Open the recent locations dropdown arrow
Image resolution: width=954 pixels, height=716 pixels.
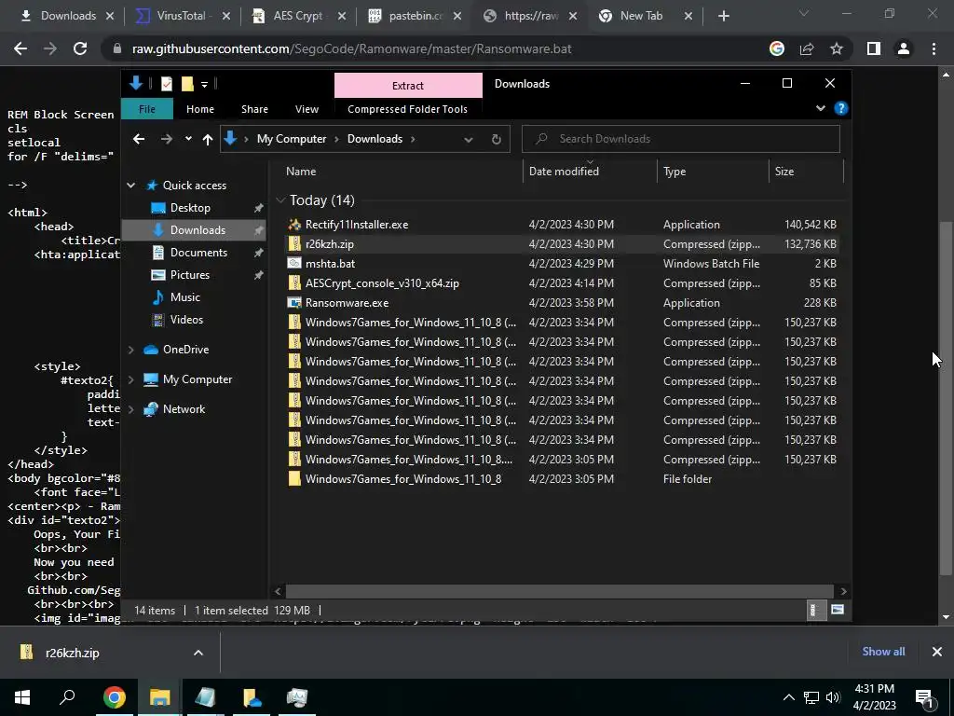[x=188, y=139]
